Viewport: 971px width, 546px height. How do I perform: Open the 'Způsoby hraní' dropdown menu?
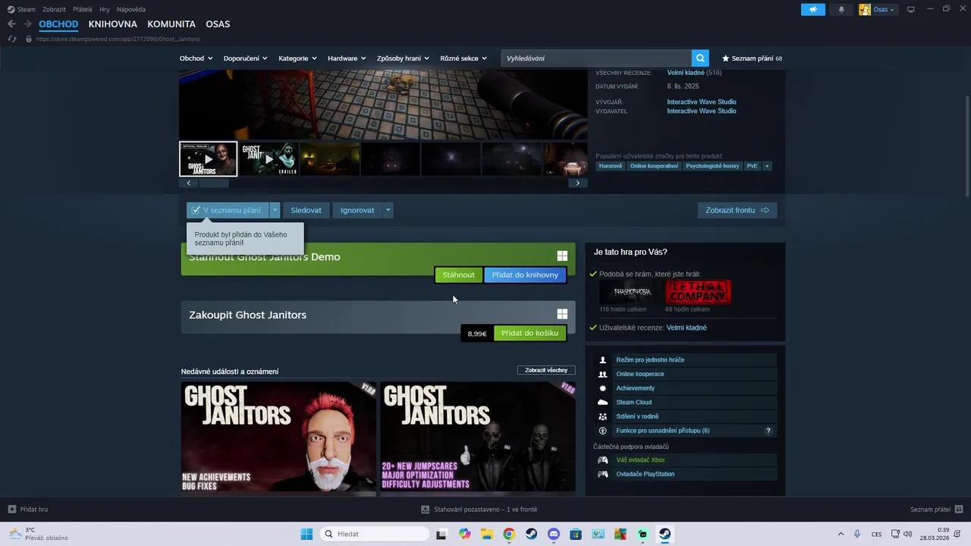pos(403,58)
